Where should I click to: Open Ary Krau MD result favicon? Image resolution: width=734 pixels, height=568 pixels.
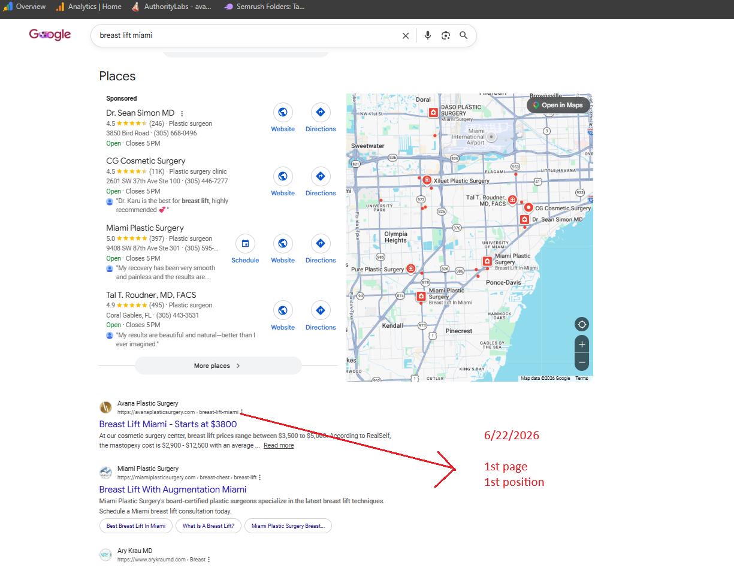105,555
